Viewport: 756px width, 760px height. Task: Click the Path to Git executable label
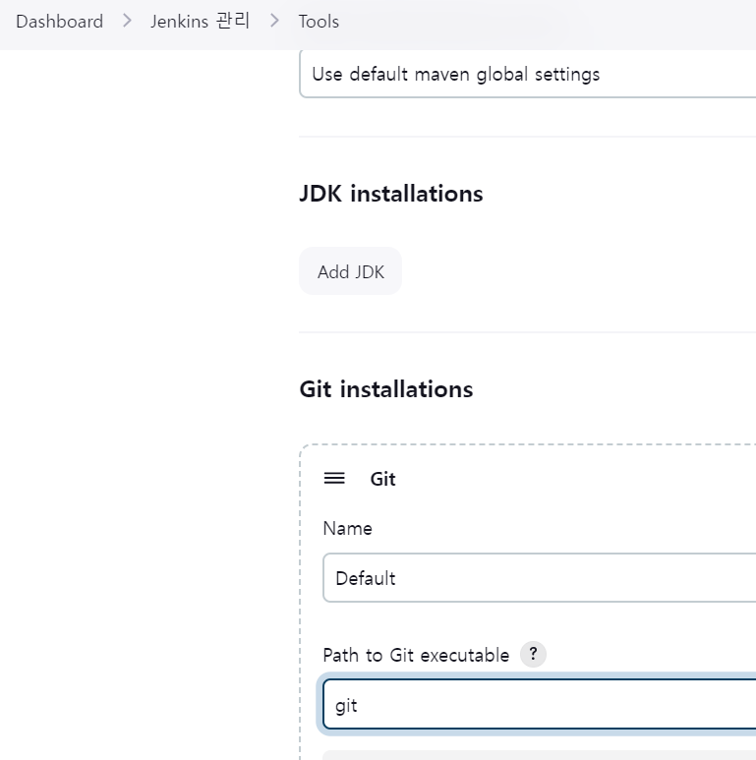[x=416, y=656]
